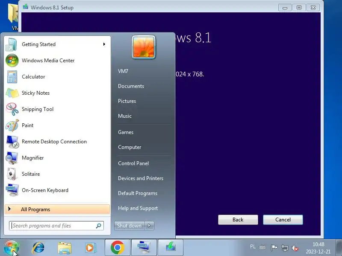Open Magnifier icon
342x256 pixels.
point(12,158)
